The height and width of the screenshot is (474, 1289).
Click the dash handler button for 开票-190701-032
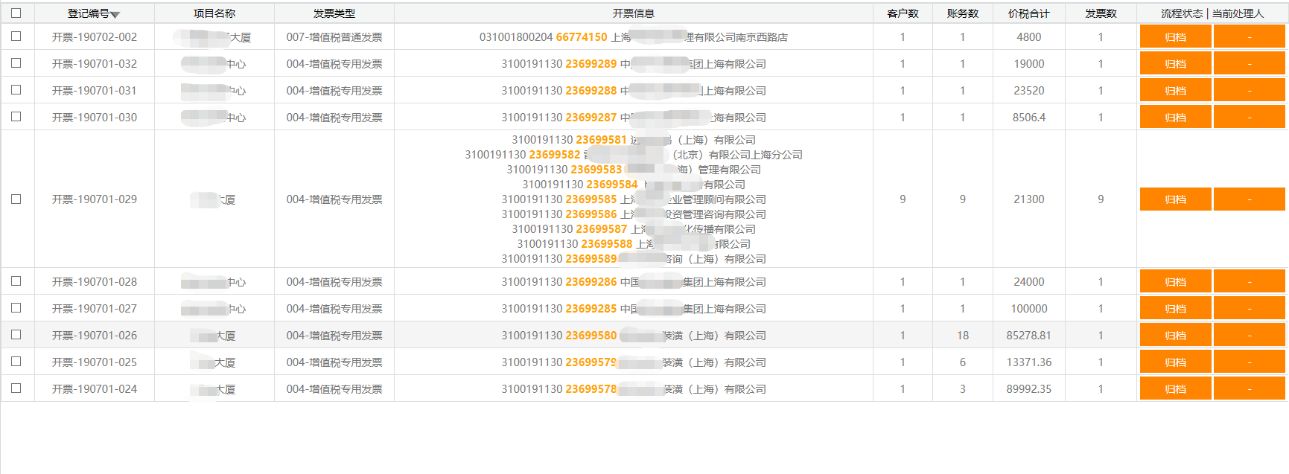coord(1249,64)
